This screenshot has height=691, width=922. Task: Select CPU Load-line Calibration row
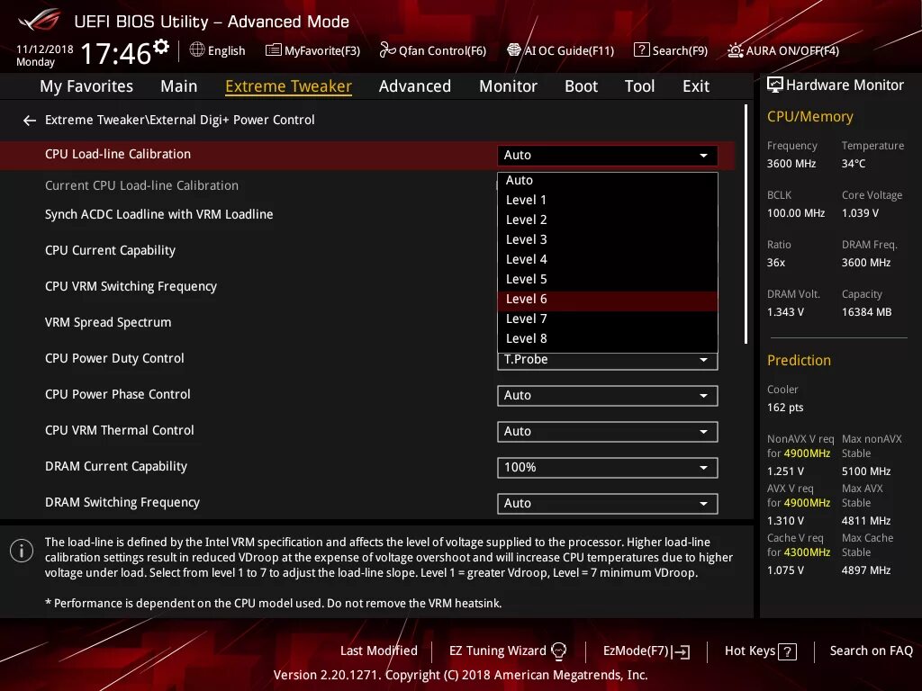367,155
